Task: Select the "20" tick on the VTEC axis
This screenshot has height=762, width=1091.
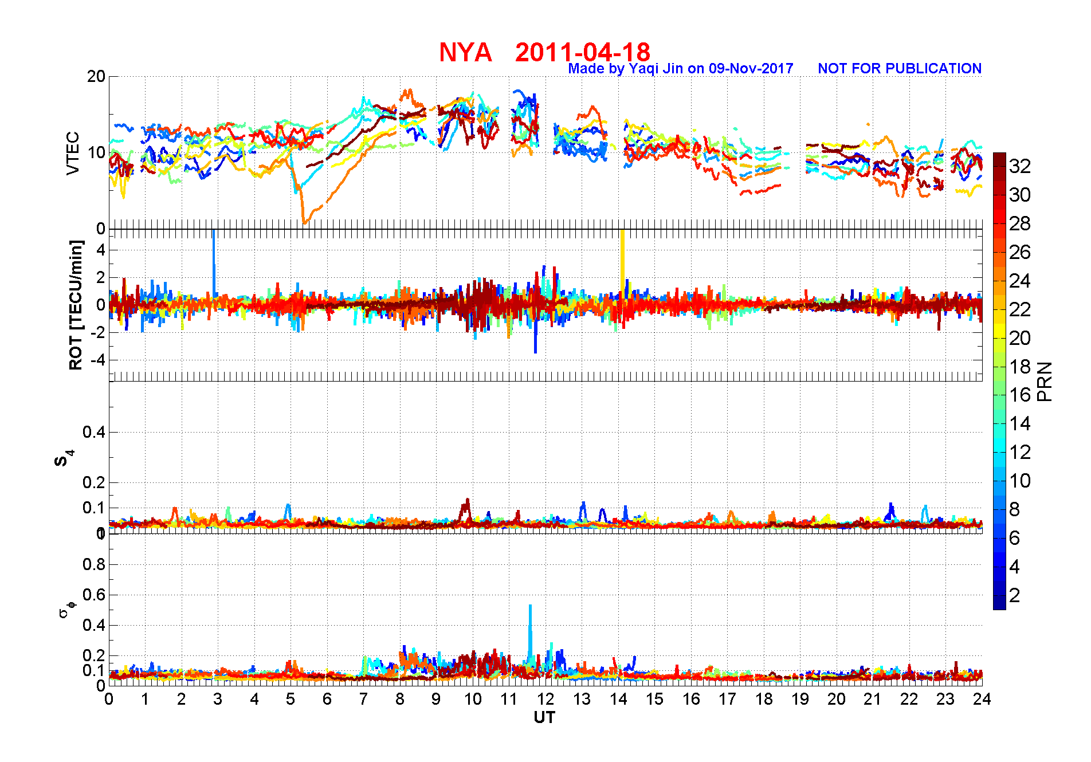Action: pyautogui.click(x=96, y=76)
